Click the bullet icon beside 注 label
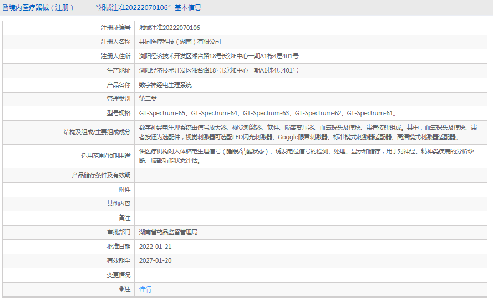Image resolution: width=493 pixels, height=302 pixels. pos(121,289)
